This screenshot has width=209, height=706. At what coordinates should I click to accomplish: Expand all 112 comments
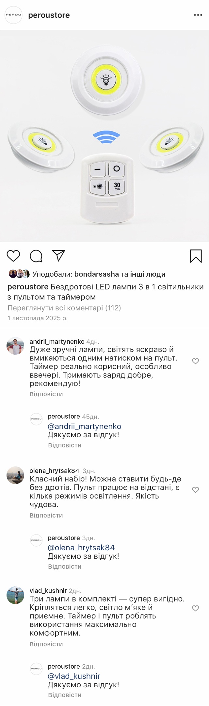point(64,308)
